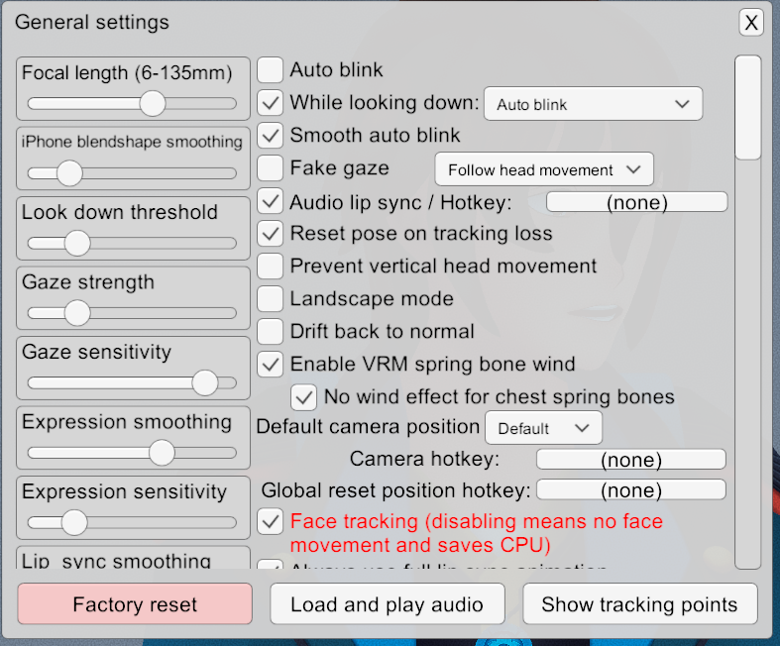The height and width of the screenshot is (646, 780).
Task: Uncheck Smooth auto blink
Action: pyautogui.click(x=270, y=135)
